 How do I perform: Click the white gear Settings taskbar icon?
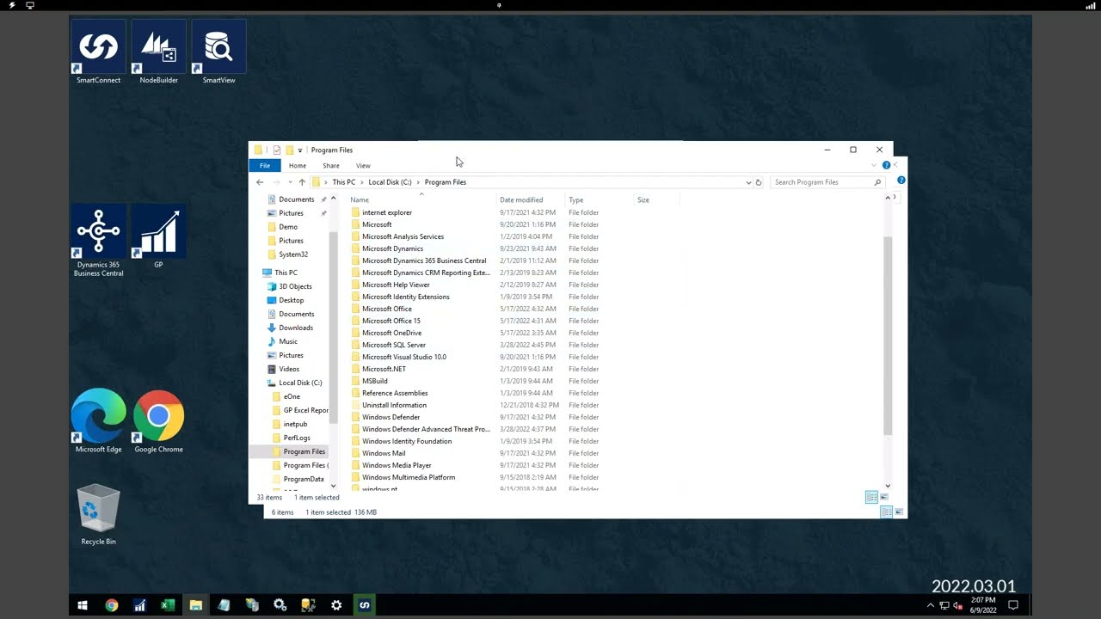(x=336, y=605)
